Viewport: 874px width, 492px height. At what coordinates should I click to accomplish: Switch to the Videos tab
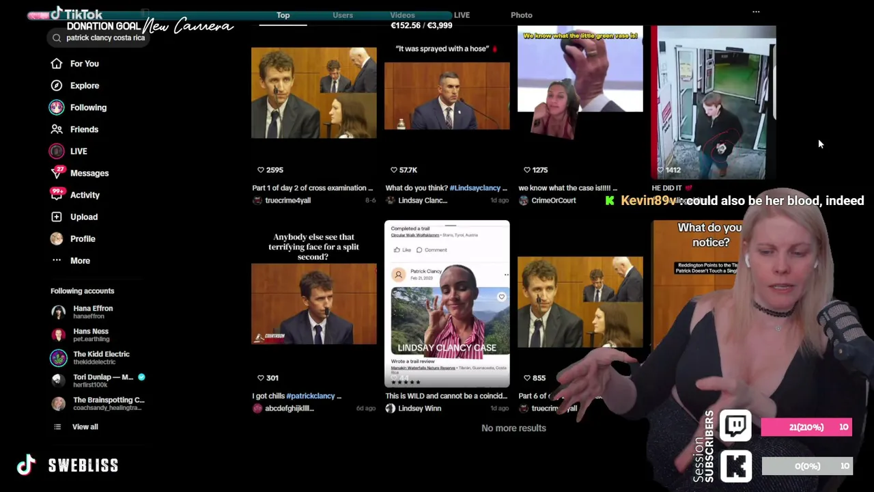point(402,15)
